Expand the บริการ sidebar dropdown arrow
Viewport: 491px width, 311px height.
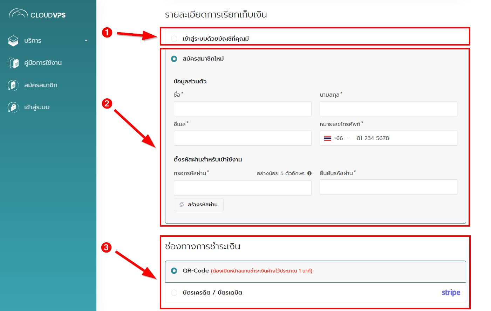(86, 41)
